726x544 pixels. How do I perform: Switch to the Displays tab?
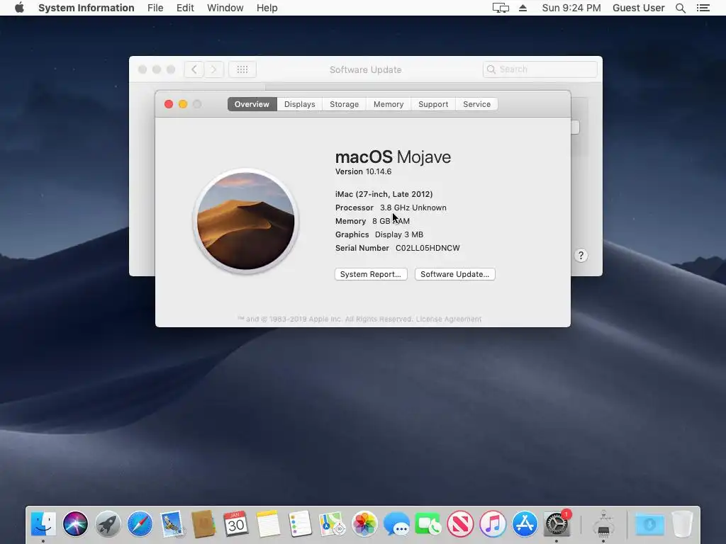300,104
